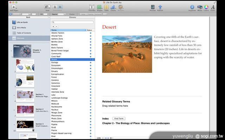Select Landscape Ecology term
Screen dimensions: 225x140
tap(59, 98)
